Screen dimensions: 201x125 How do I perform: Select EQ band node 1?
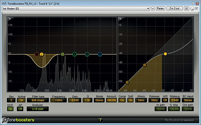coord(37,54)
